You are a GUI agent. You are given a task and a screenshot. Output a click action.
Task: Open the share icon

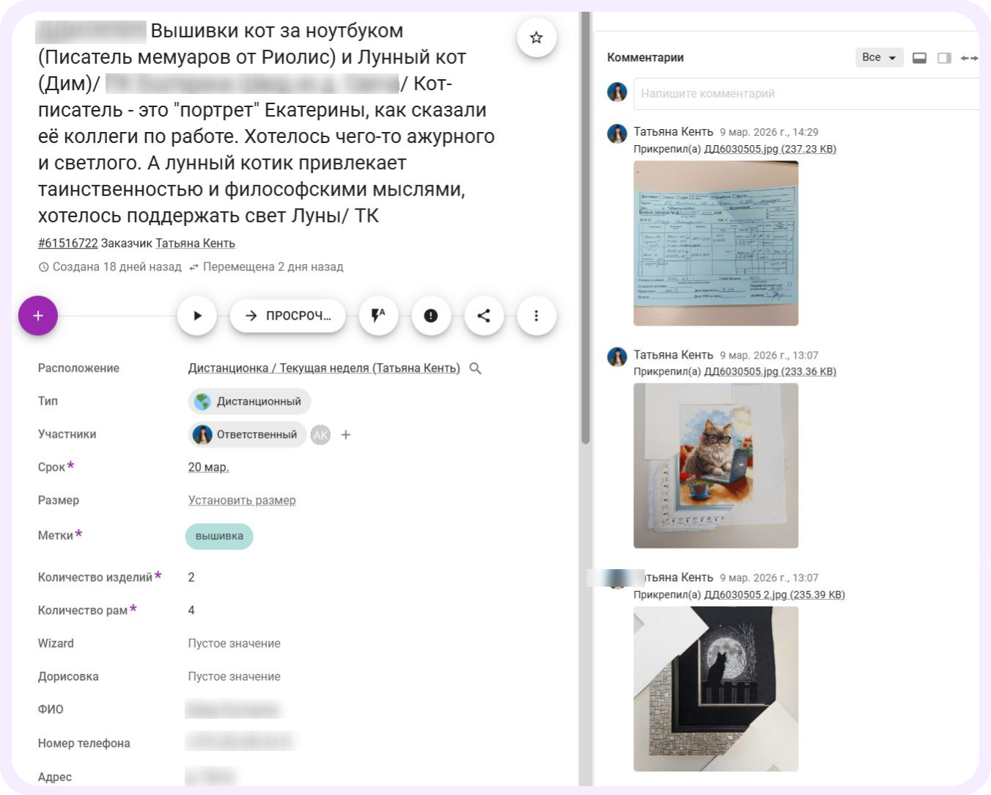(484, 315)
